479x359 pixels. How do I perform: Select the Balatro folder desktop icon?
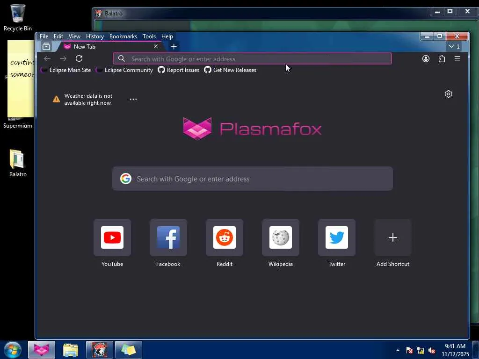coord(17,163)
